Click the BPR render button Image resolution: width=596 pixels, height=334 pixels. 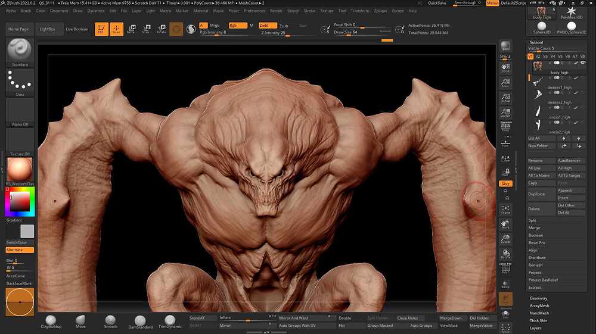(x=505, y=46)
